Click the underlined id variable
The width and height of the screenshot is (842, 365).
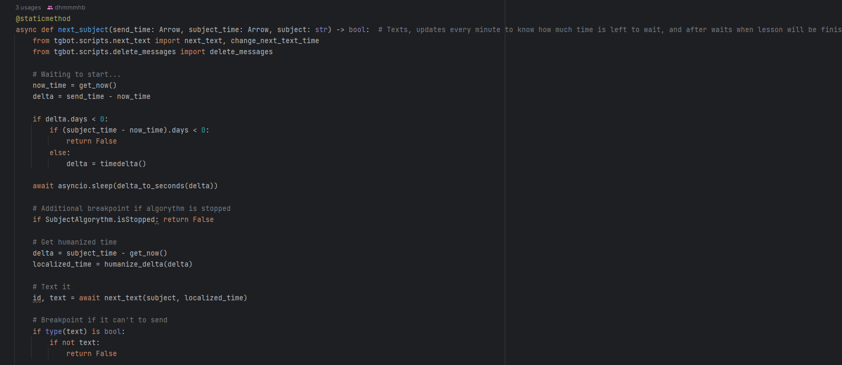coord(37,298)
